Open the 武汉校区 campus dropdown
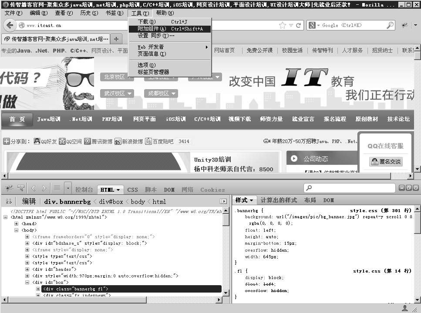Screen dimensions: 421x313 (x=117, y=93)
